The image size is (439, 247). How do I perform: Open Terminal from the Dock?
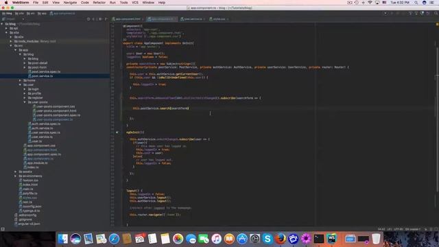point(318,239)
